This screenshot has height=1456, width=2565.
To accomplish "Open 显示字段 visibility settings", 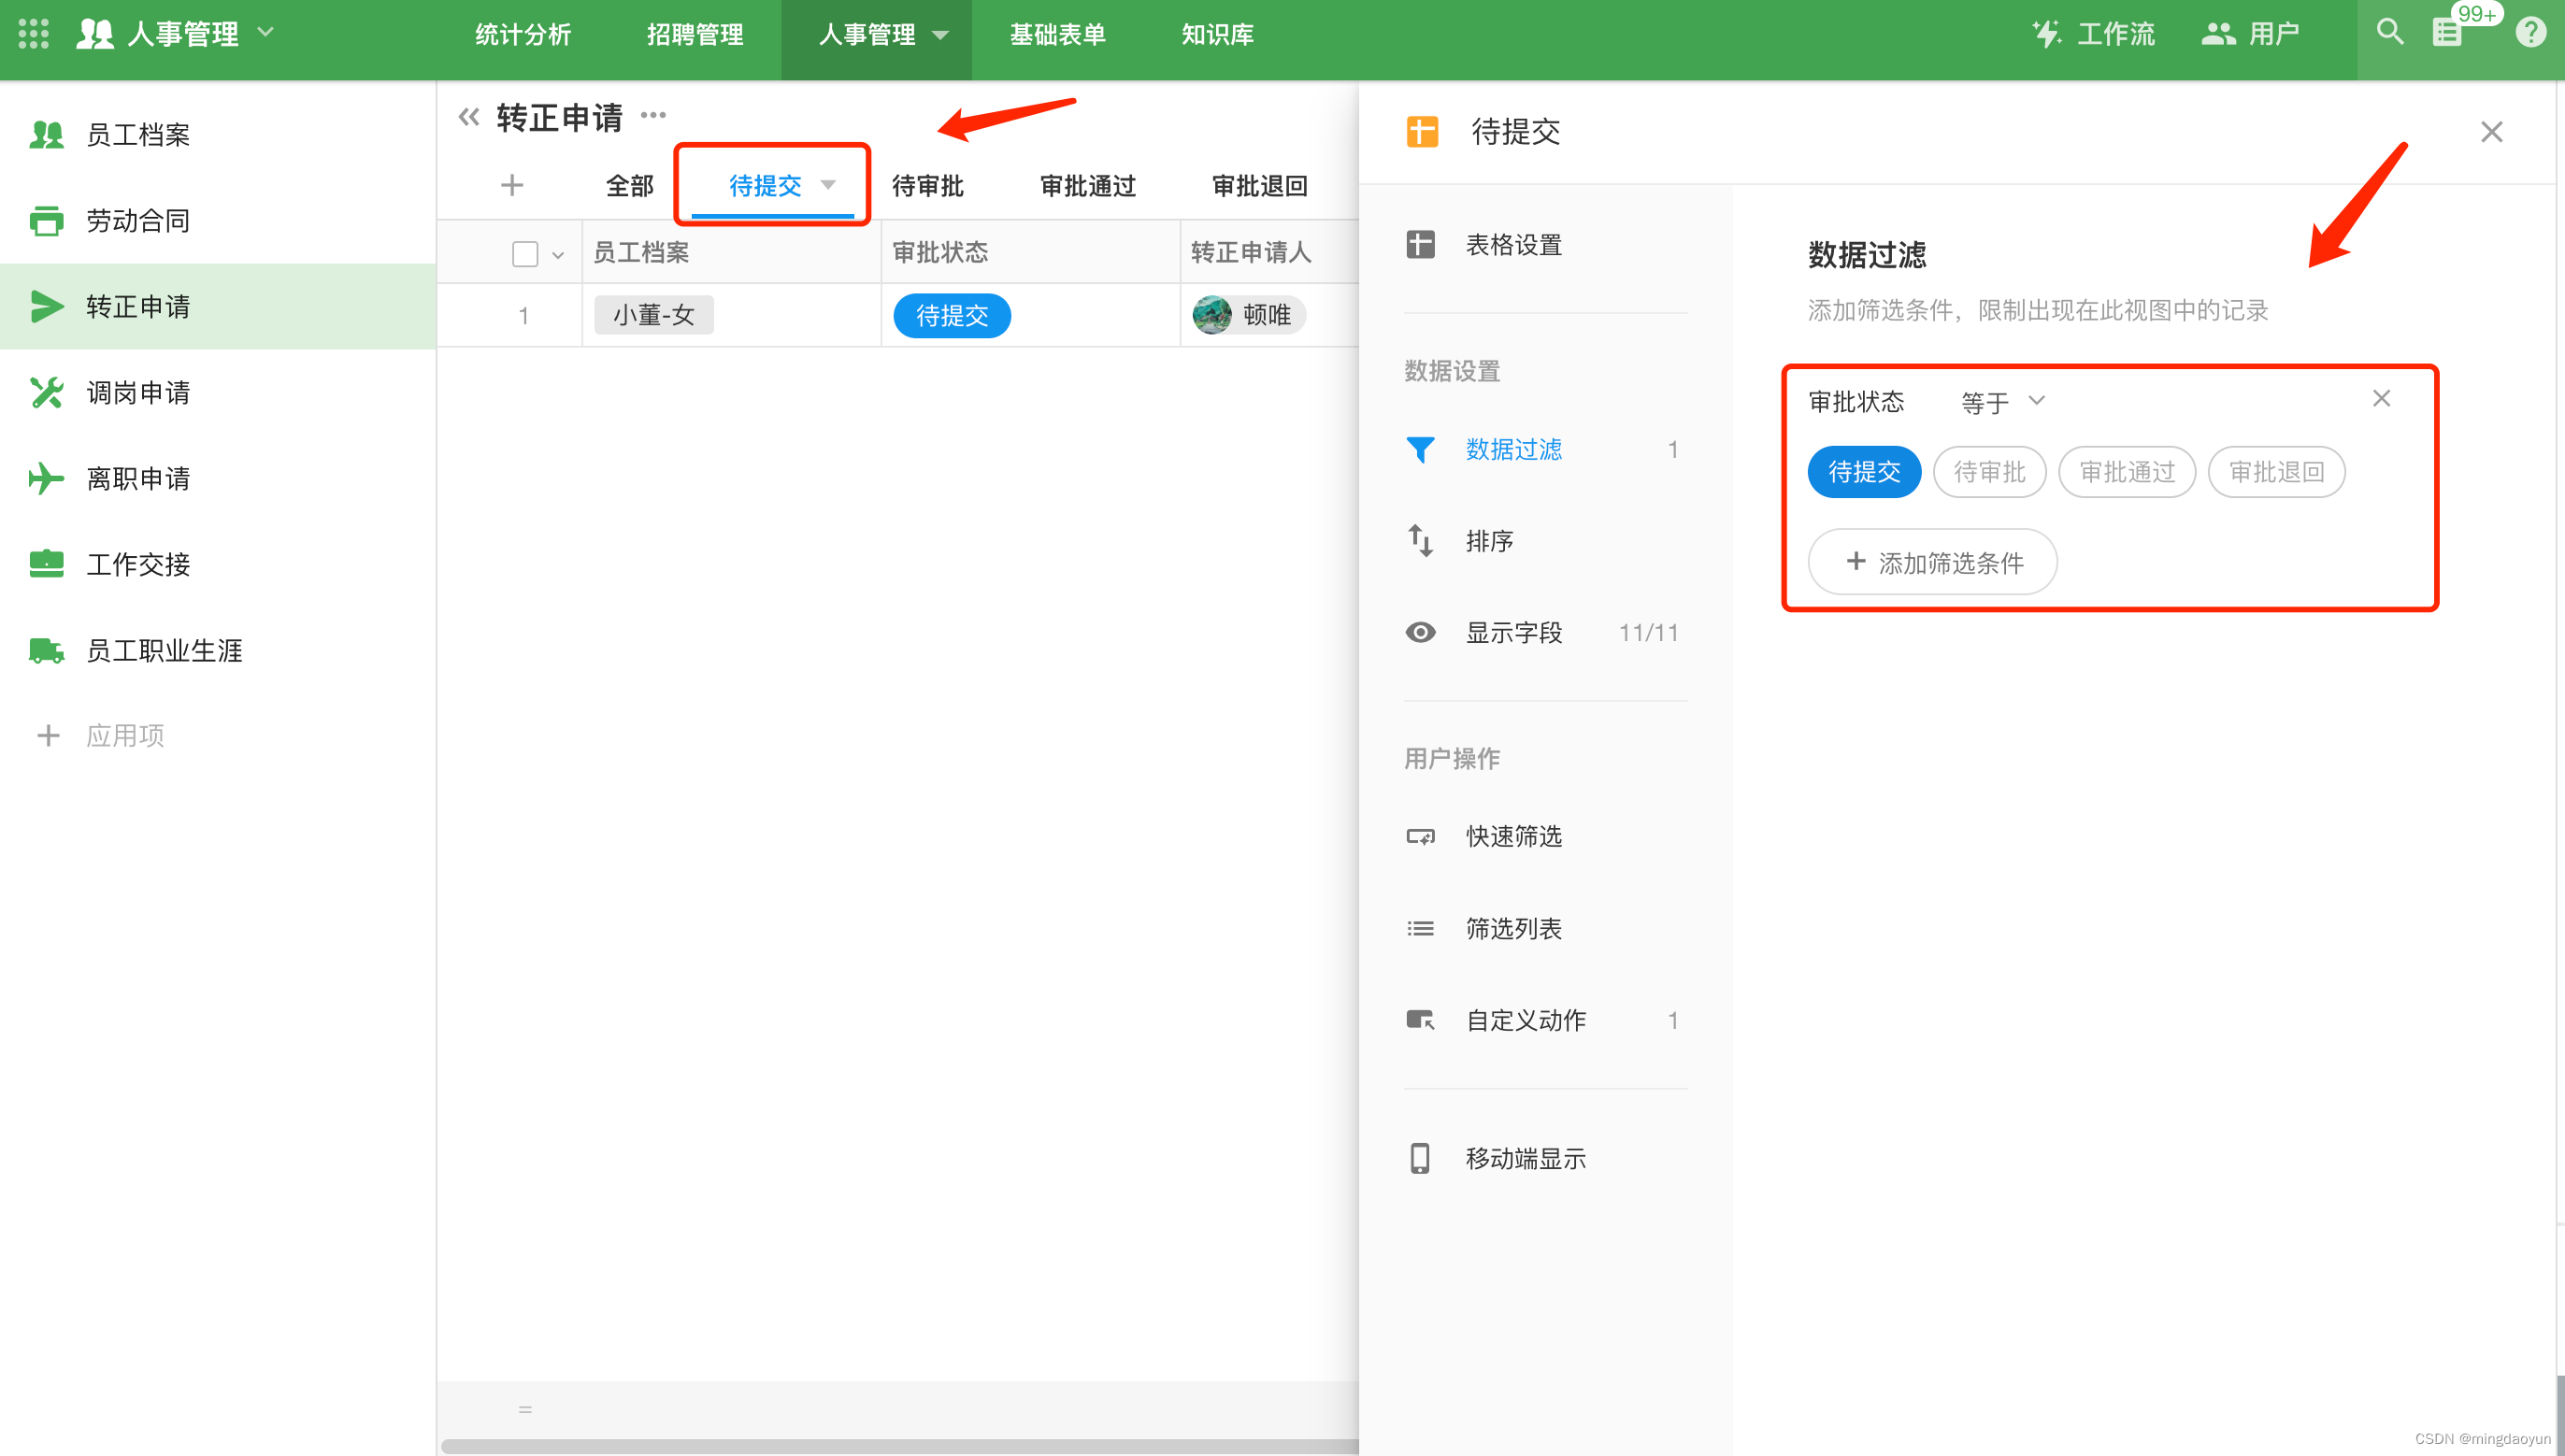I will (1513, 632).
